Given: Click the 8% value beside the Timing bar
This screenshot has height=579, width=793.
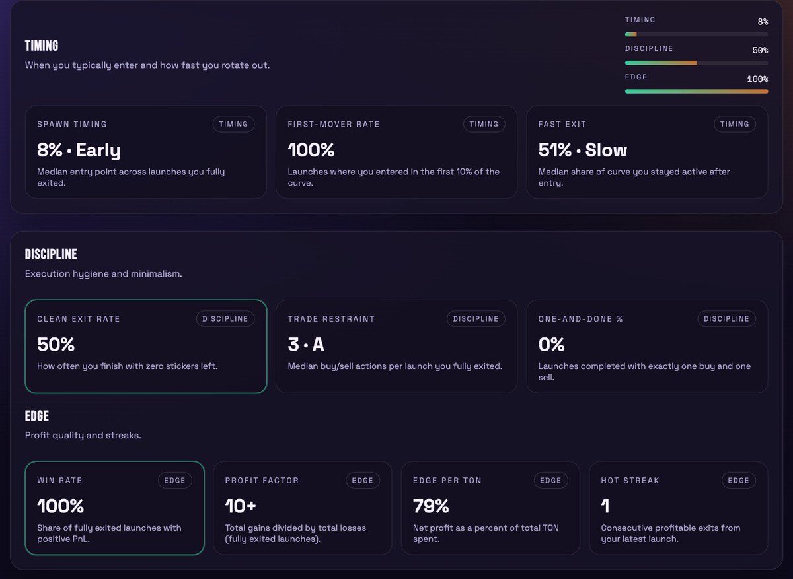Looking at the screenshot, I should pos(763,22).
